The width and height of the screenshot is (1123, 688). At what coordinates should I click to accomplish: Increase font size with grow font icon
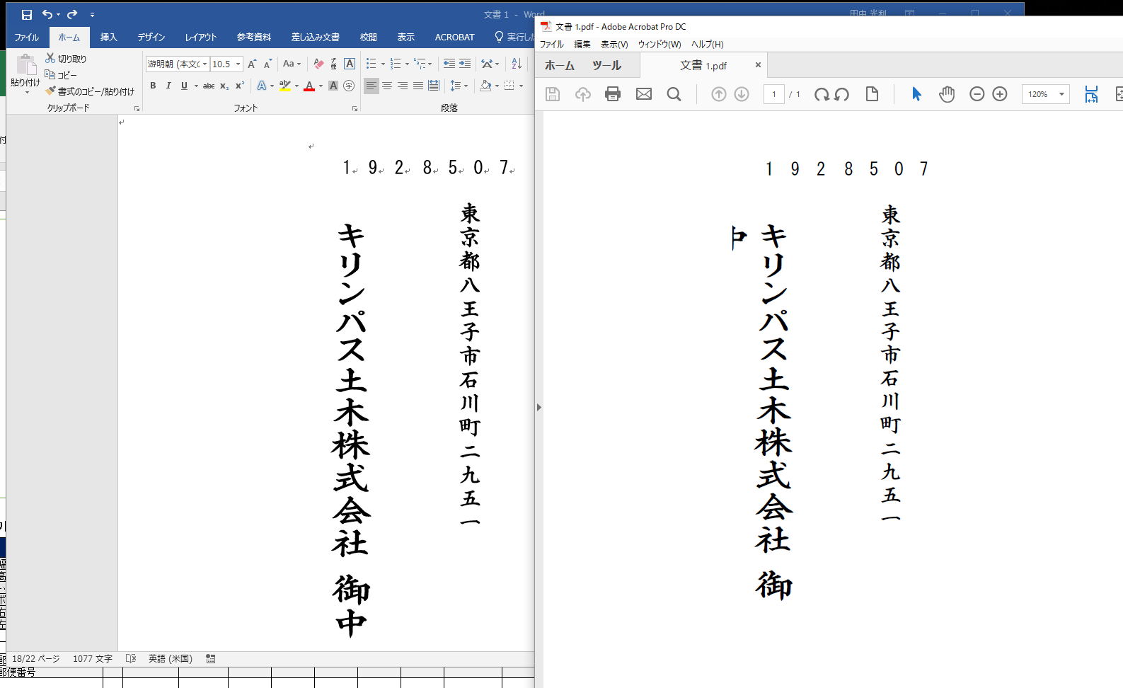252,64
